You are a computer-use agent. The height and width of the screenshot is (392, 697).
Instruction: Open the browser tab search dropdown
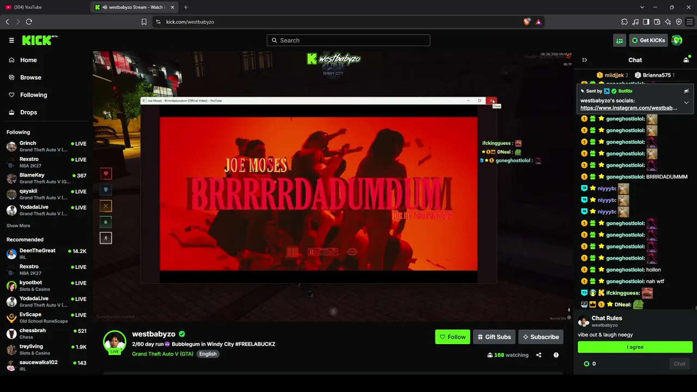click(642, 7)
